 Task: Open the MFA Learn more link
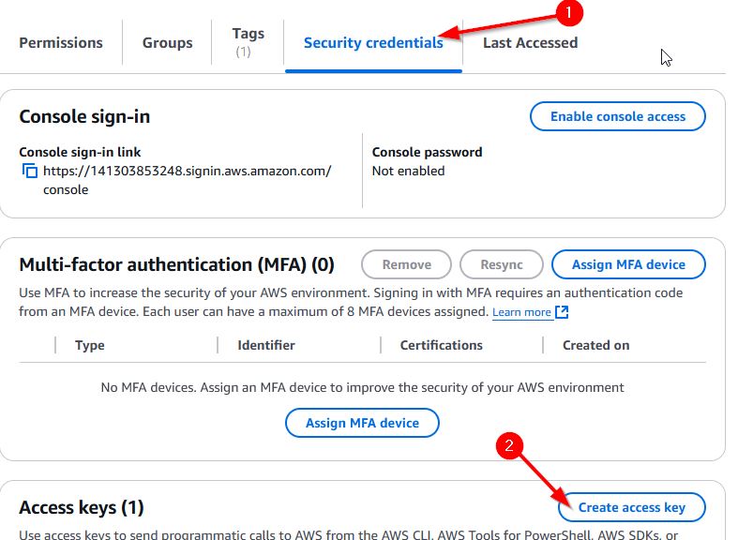click(521, 312)
